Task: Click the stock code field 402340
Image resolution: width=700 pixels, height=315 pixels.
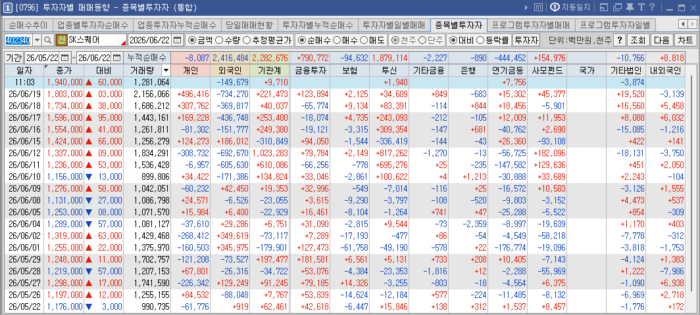Action: 18,40
